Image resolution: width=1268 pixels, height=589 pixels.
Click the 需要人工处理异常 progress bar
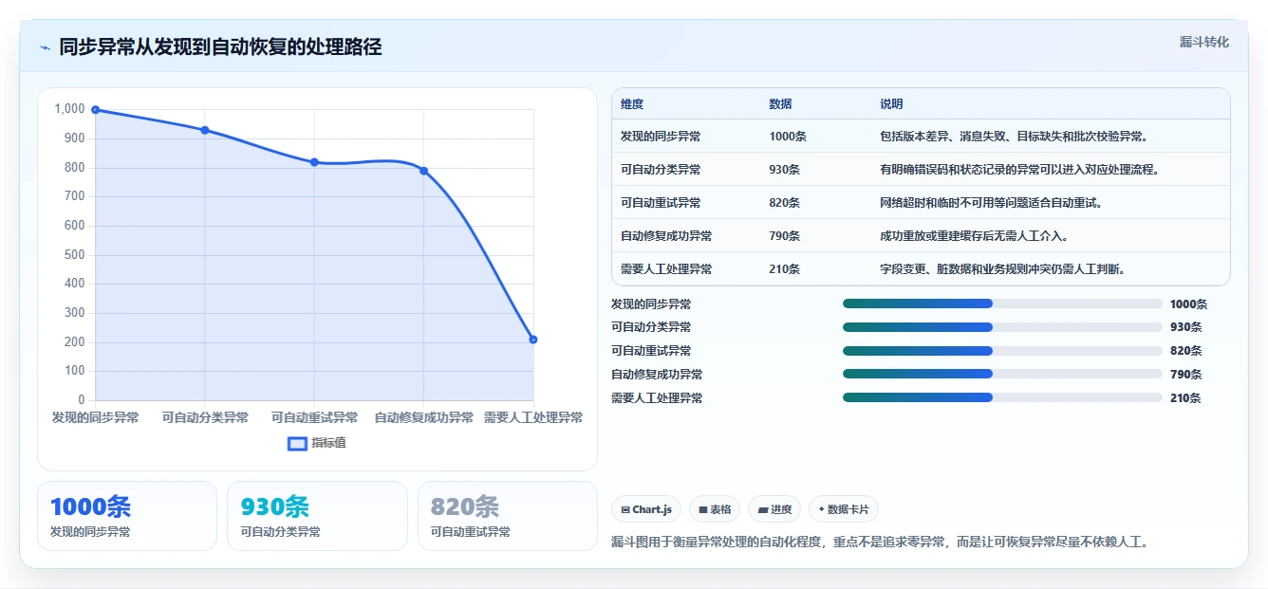pyautogui.click(x=1002, y=398)
